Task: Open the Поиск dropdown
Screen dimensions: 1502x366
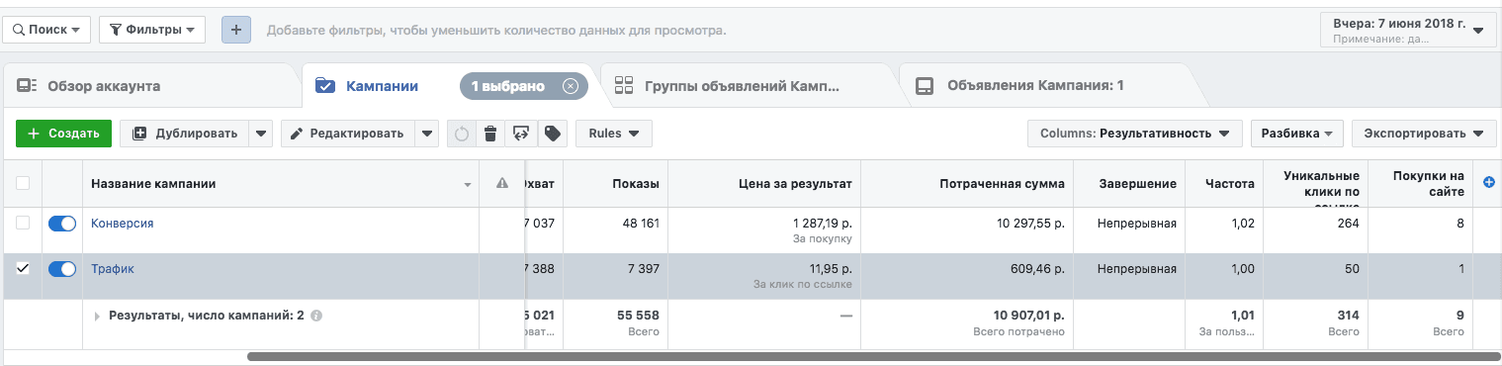Action: [x=45, y=30]
